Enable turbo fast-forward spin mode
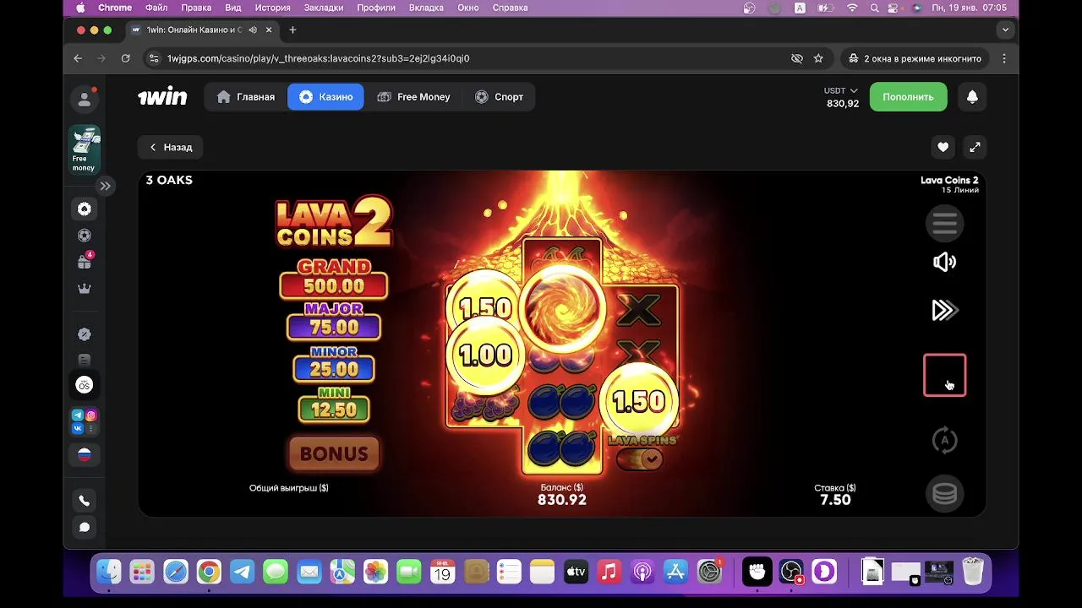This screenshot has height=608, width=1082. point(944,311)
